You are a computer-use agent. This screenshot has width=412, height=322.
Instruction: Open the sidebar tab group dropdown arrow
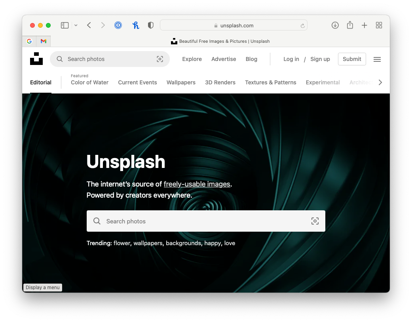point(76,25)
